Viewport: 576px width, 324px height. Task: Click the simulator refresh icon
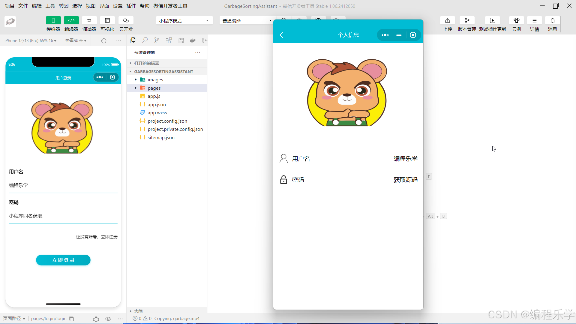tap(104, 41)
